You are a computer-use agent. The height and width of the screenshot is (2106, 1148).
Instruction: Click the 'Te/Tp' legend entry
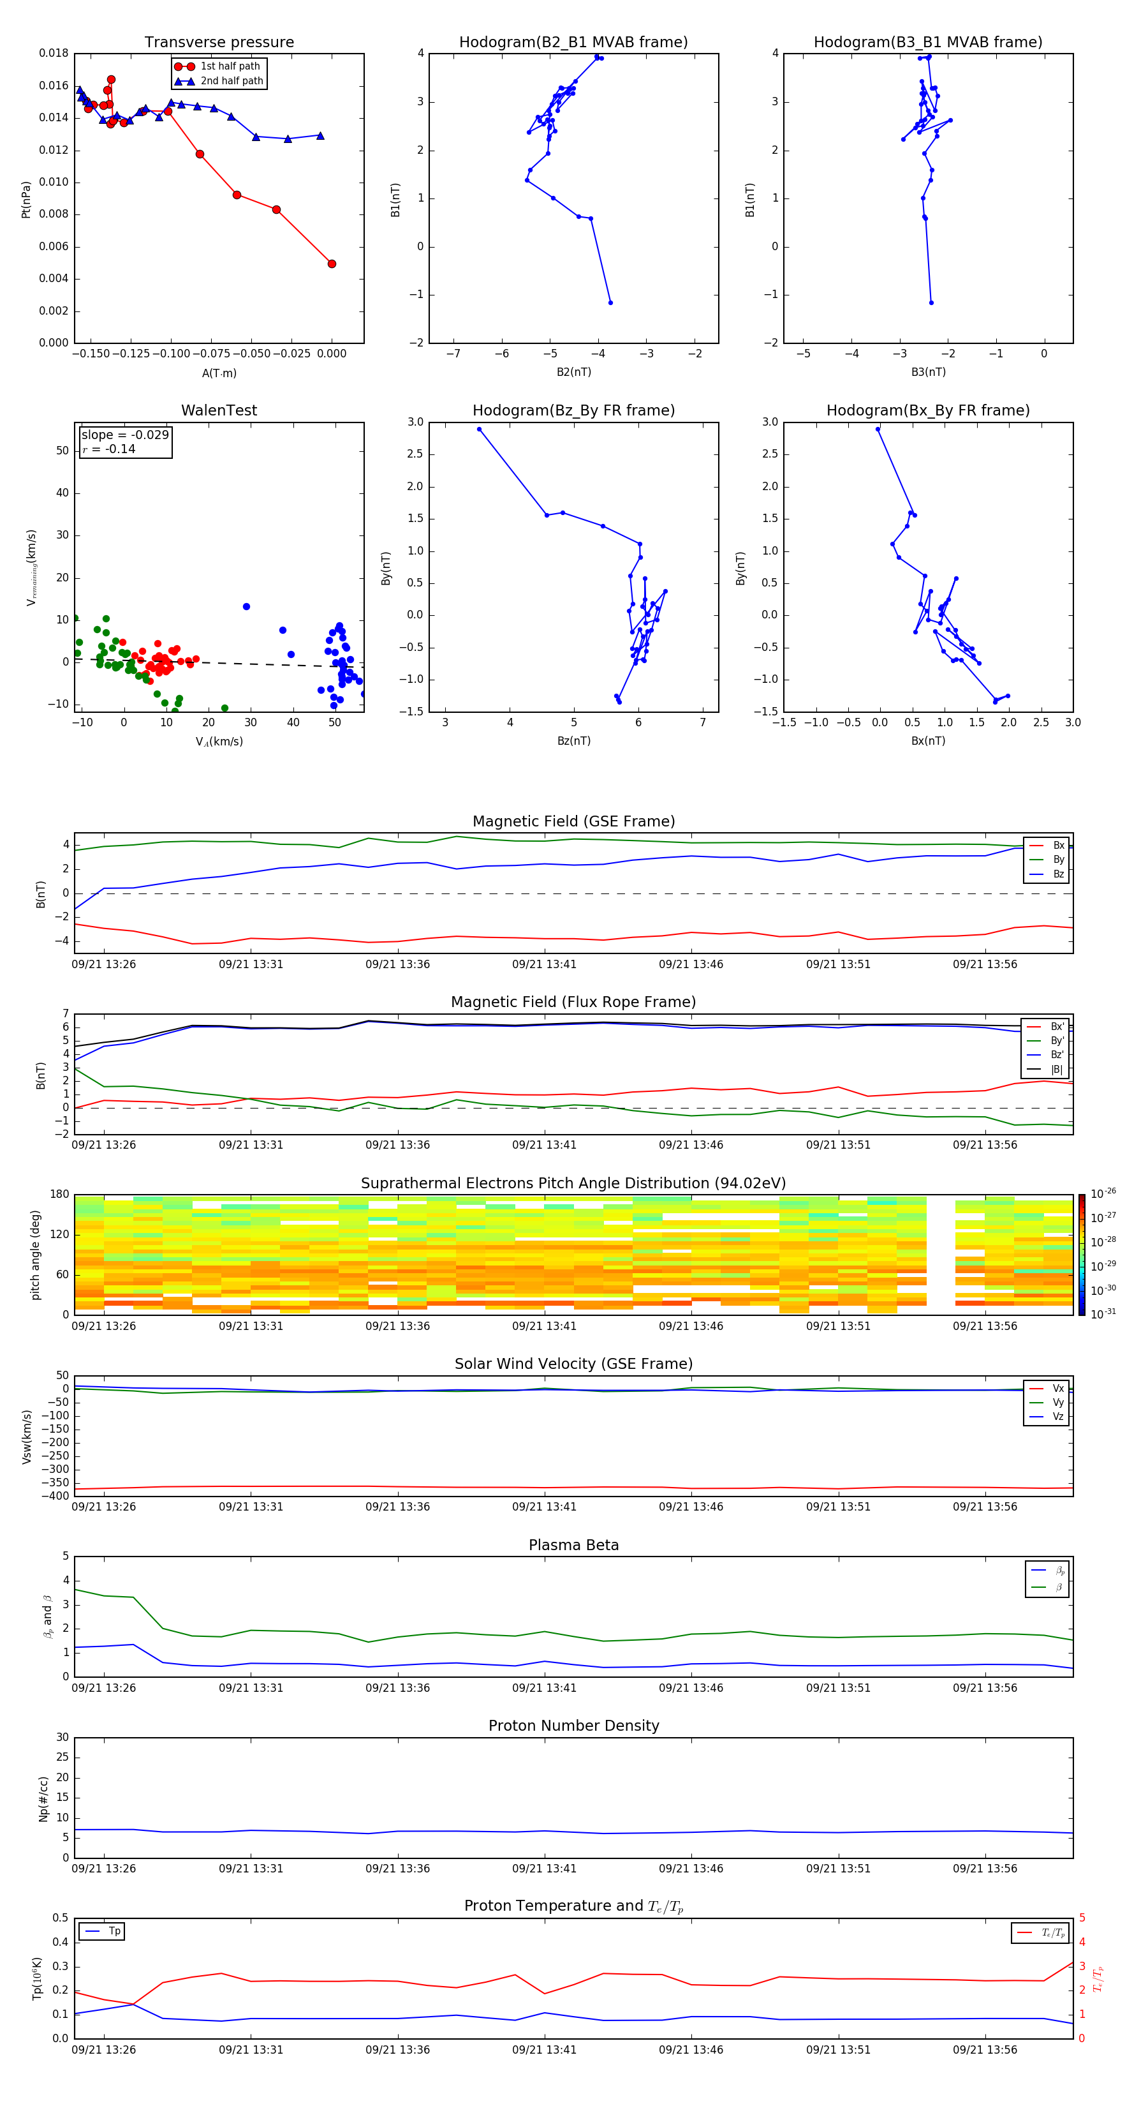pos(1041,1932)
